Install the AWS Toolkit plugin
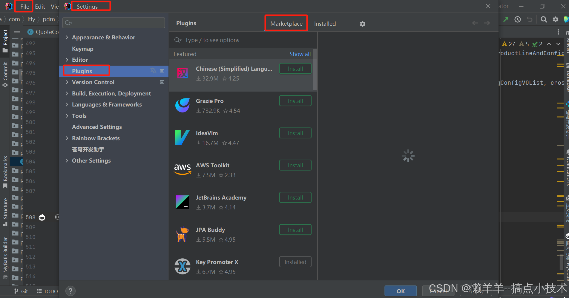Screen dimensions: 569x298 tap(295, 165)
